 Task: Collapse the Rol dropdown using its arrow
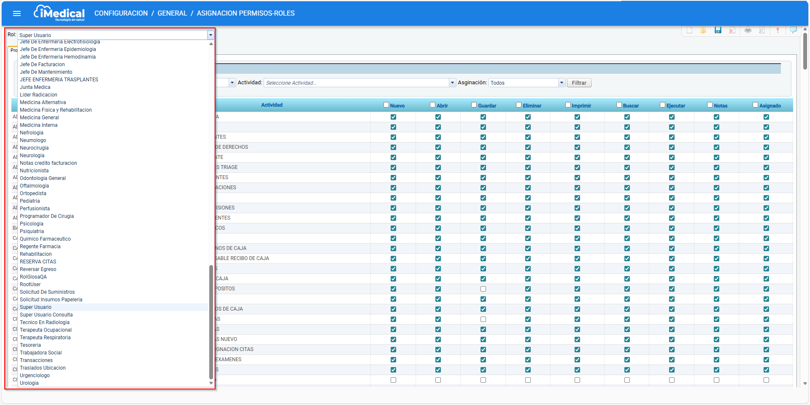pos(211,35)
